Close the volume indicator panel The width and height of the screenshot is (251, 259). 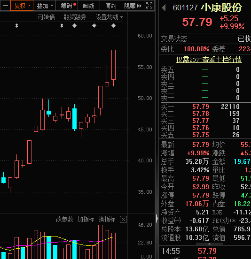coord(123,220)
